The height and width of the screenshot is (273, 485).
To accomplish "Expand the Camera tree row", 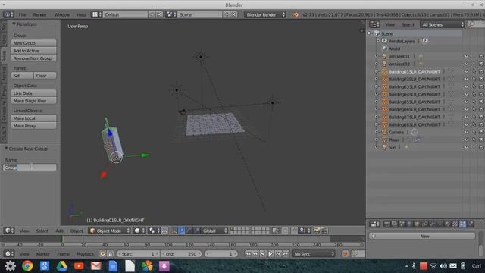I will tap(377, 132).
